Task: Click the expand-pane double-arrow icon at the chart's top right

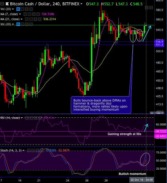Action: [x=151, y=8]
